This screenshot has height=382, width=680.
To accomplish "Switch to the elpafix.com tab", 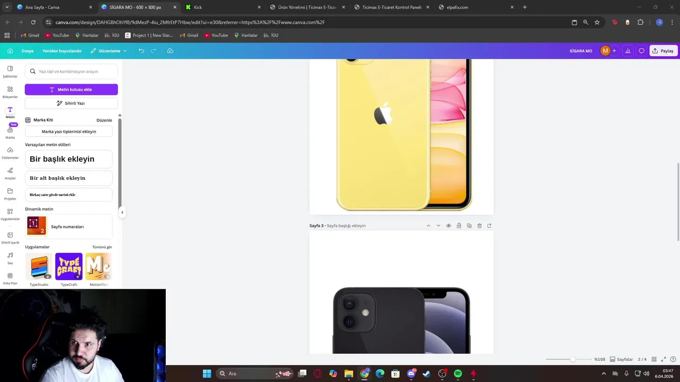I will 475,7.
